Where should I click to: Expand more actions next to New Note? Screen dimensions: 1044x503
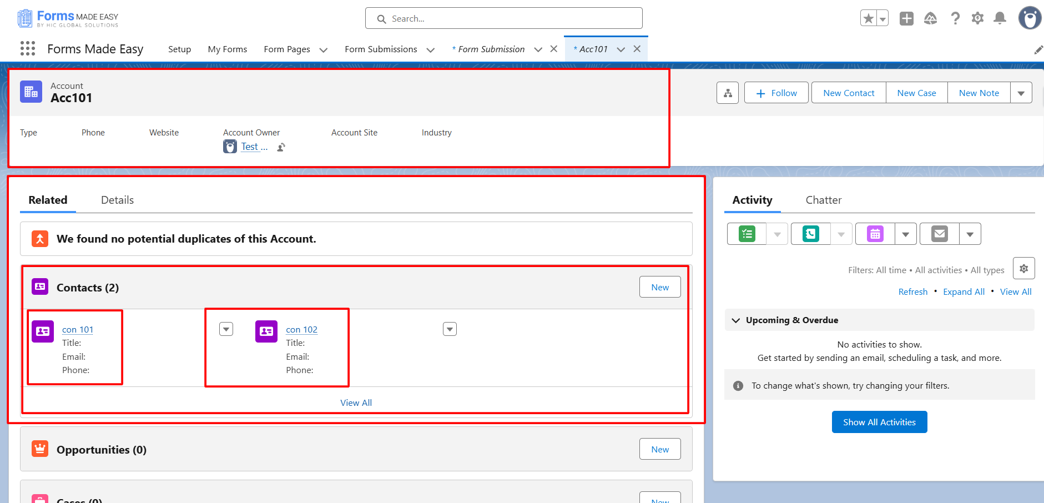click(1021, 93)
